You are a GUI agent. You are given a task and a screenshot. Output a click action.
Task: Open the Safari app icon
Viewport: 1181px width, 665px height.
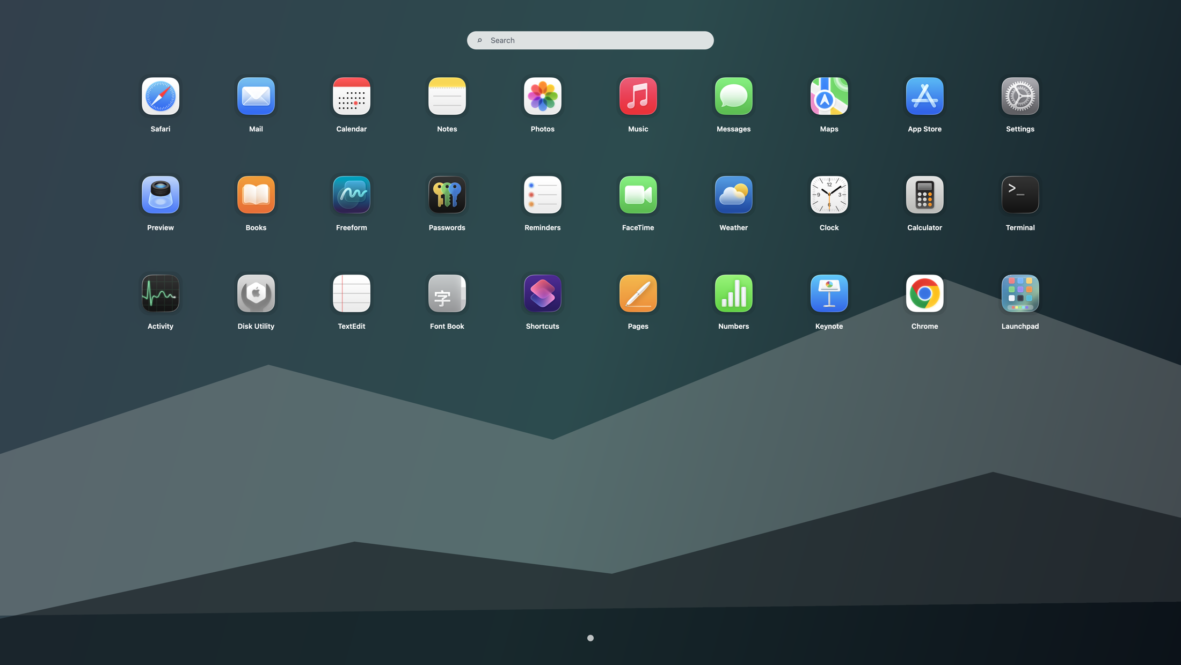point(161,96)
